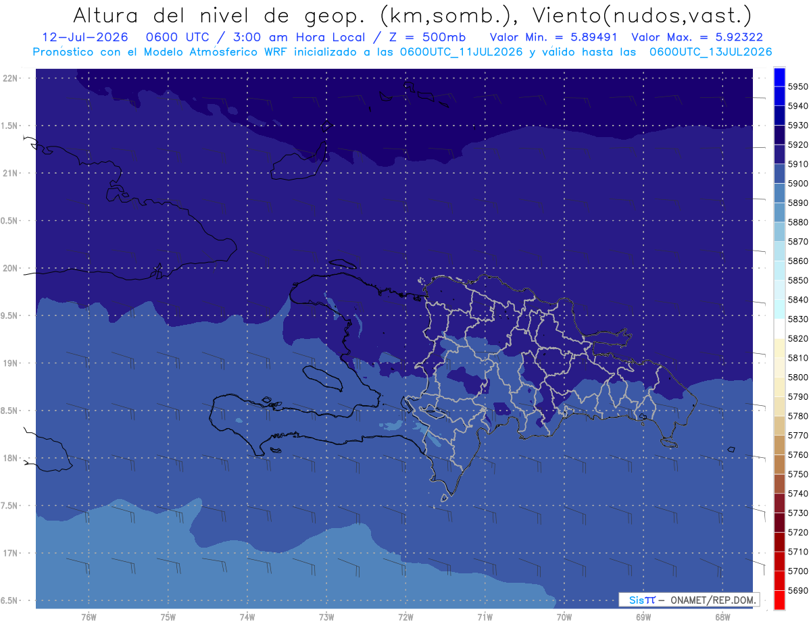Click the '7.5N' latitude label

10,506
